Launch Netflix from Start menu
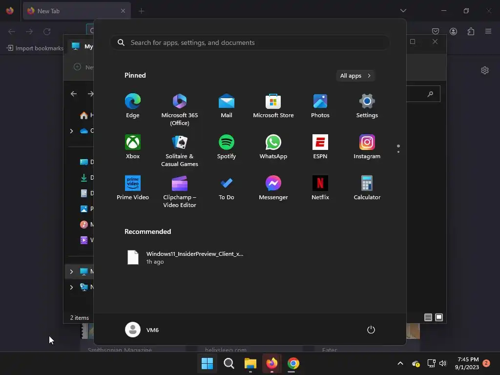500x375 pixels. (x=320, y=188)
